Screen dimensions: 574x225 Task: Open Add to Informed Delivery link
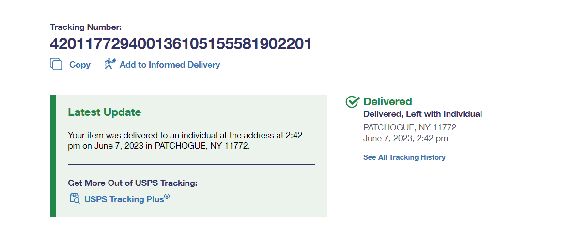(170, 65)
